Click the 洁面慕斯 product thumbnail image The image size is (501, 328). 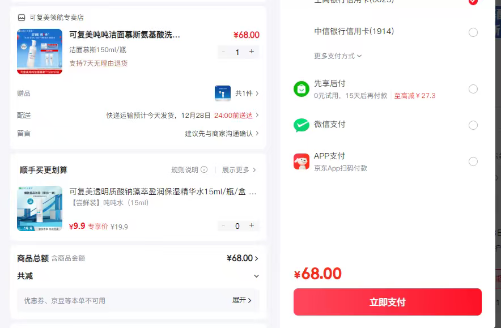[40, 52]
